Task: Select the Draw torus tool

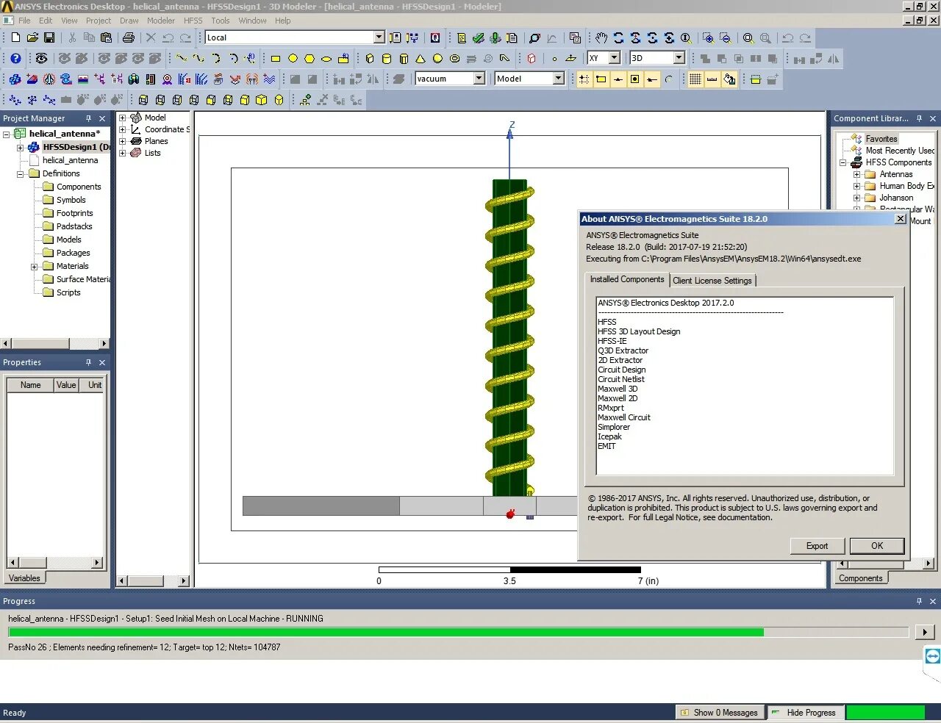Action: (x=454, y=58)
